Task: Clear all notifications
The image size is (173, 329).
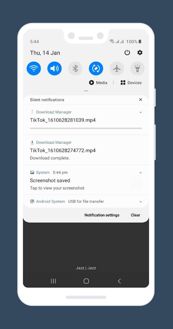Action: point(136,215)
